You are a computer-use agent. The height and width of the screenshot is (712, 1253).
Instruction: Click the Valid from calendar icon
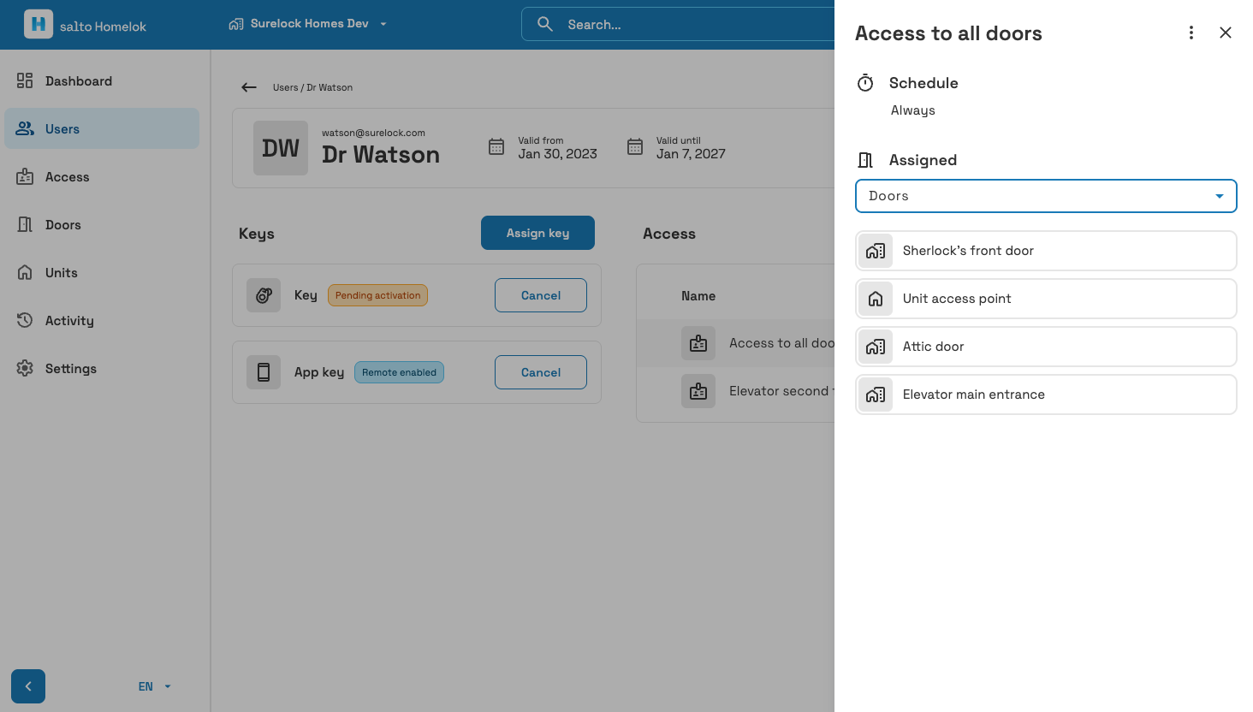[496, 147]
